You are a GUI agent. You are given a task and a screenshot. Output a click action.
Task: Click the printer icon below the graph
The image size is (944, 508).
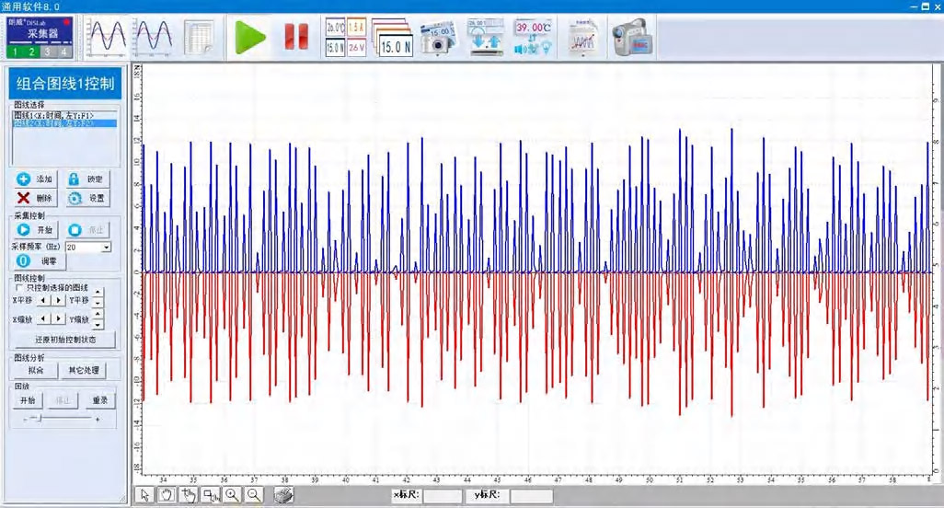[x=284, y=495]
